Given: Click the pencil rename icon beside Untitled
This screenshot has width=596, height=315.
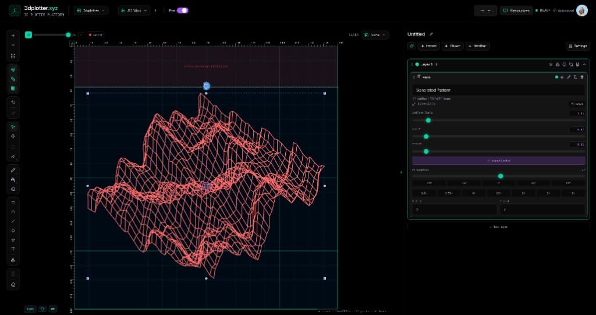Looking at the screenshot, I should [x=431, y=34].
